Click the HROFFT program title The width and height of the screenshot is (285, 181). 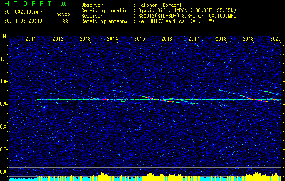pos(28,4)
